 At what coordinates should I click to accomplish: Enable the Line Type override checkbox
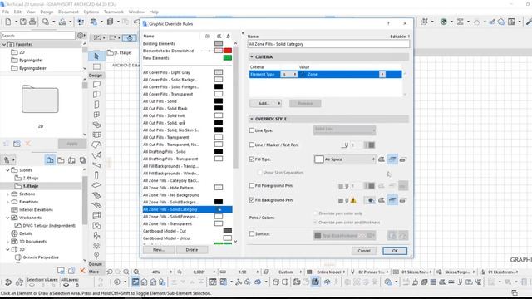[252, 130]
